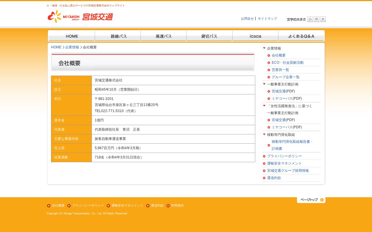Open プライバシーポリシー in the footer
Screen dimensions: 372x232
[88, 205]
